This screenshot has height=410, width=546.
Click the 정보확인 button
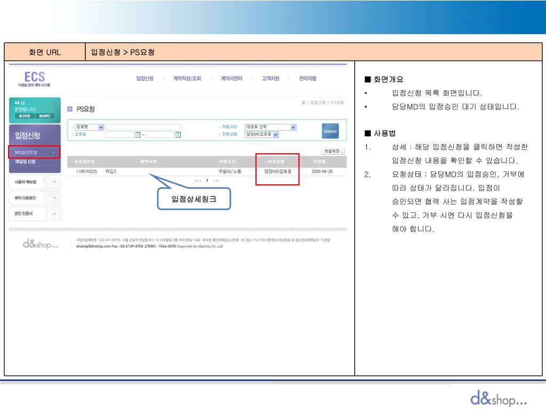click(x=44, y=116)
